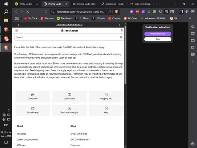This screenshot has height=148, width=197.
Task: Open Brave Talk camera sidebar icon
Action: click(x=193, y=33)
